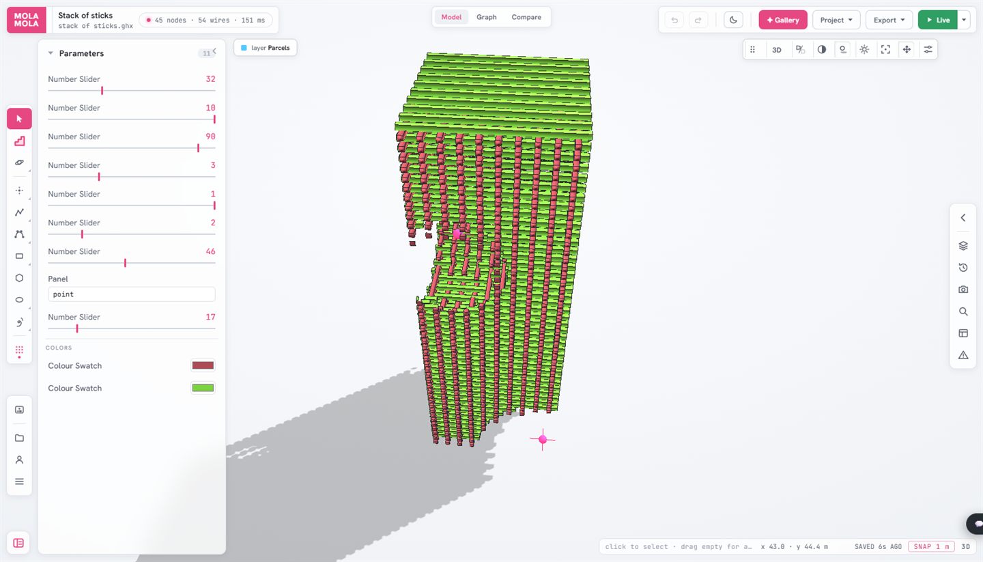Open the hamburger menu in left sidebar

tap(19, 481)
